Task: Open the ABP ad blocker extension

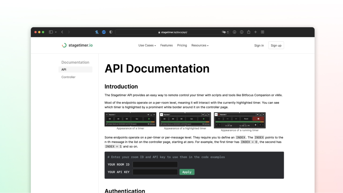Action: tap(104, 32)
